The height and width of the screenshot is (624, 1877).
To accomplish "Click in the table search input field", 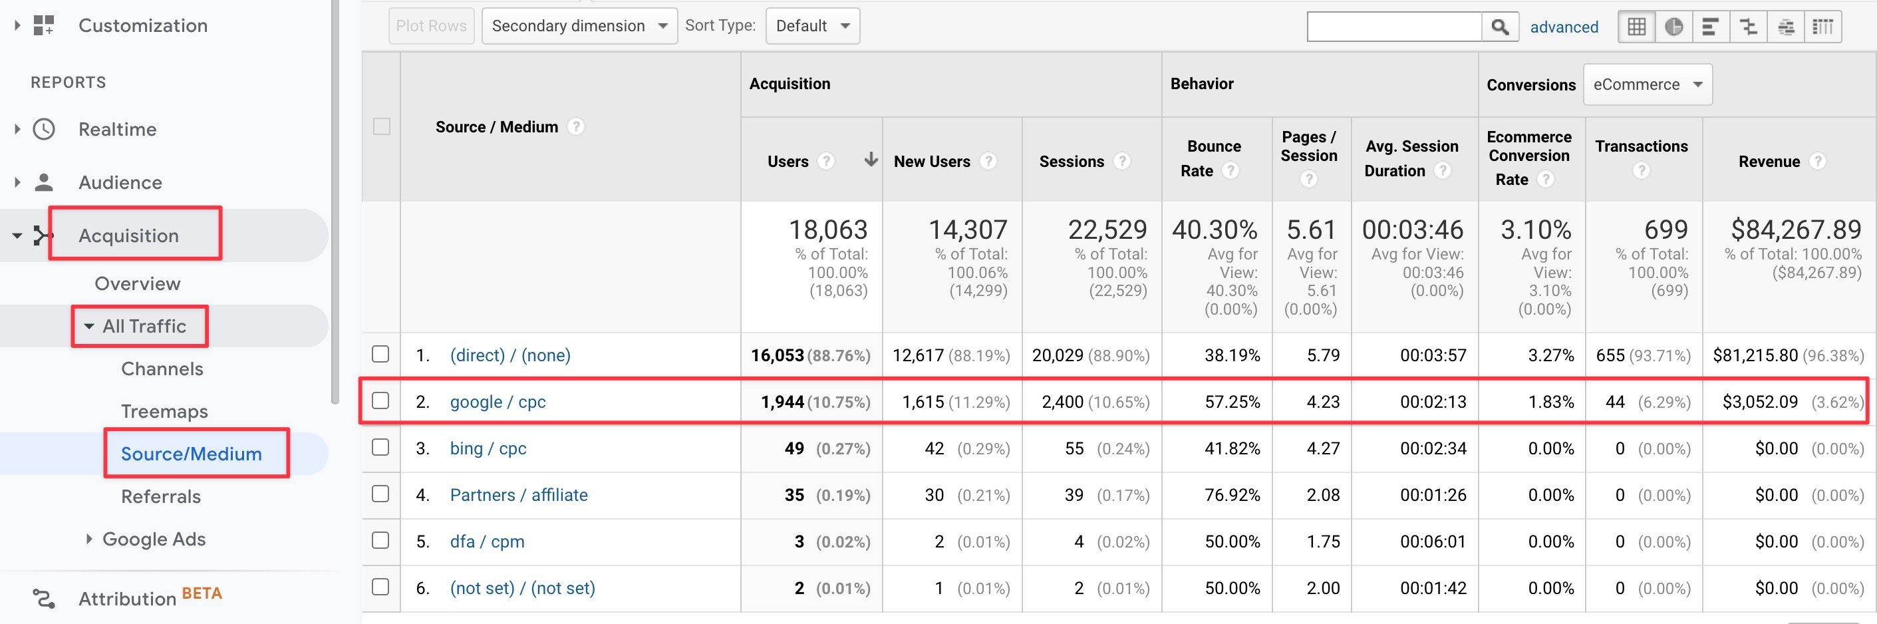I will 1394,27.
